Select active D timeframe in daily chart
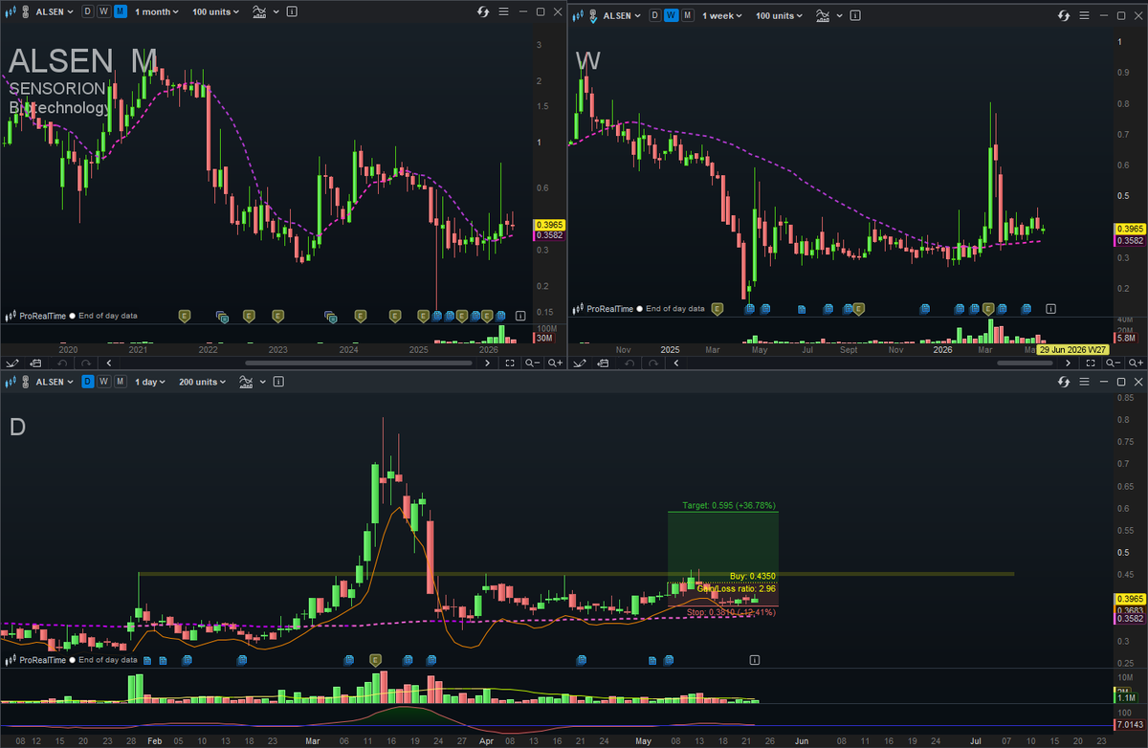Screen dimensions: 1148x748 [x=88, y=382]
